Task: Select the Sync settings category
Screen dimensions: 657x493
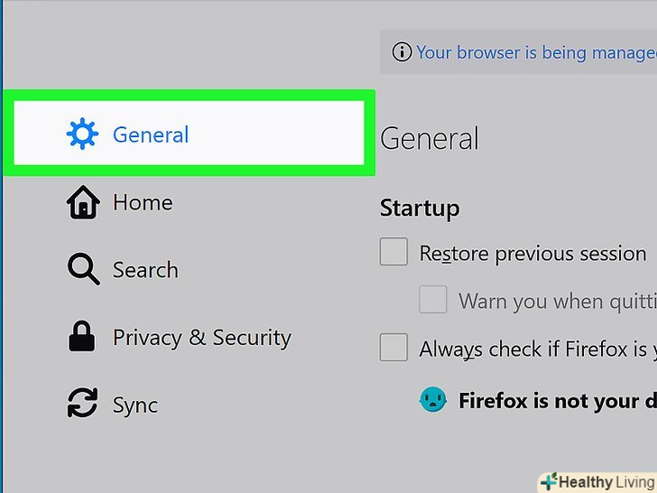Action: pyautogui.click(x=134, y=405)
